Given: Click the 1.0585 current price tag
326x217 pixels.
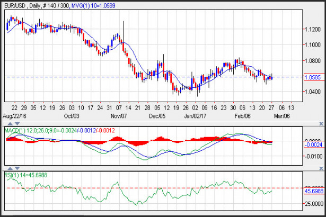Looking at the screenshot, I should [x=312, y=77].
